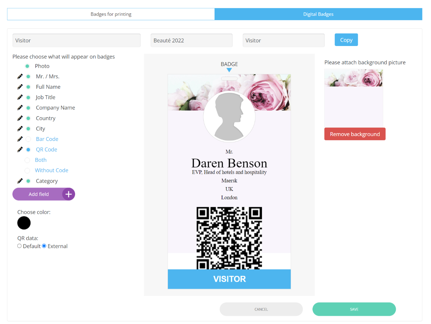Click the VISITOR banner on badge
431x324 pixels.
(229, 279)
